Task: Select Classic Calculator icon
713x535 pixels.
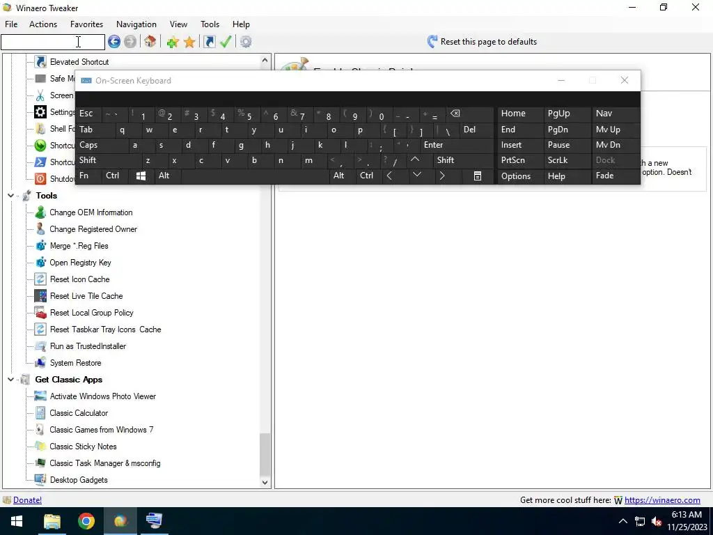Action: (x=40, y=413)
